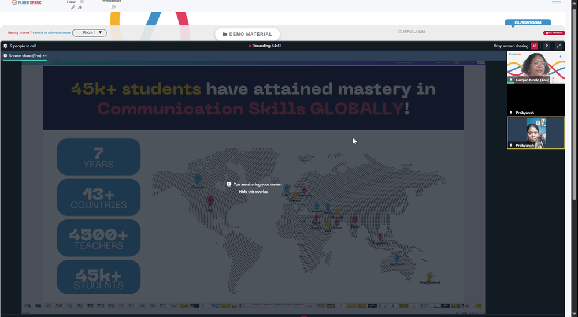The image size is (578, 317).
Task: Click Hide this overlay link
Action: point(254,192)
